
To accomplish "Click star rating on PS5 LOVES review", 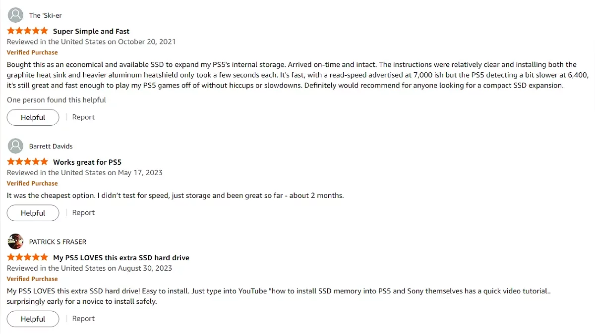I will pos(27,257).
